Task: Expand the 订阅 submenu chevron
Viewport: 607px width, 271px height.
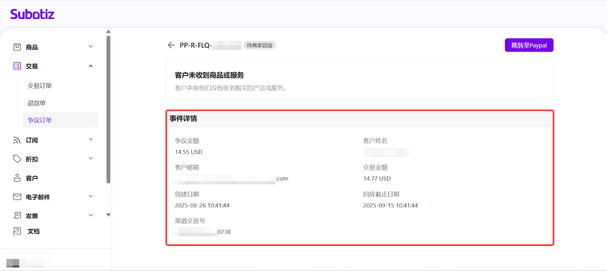Action: click(91, 140)
